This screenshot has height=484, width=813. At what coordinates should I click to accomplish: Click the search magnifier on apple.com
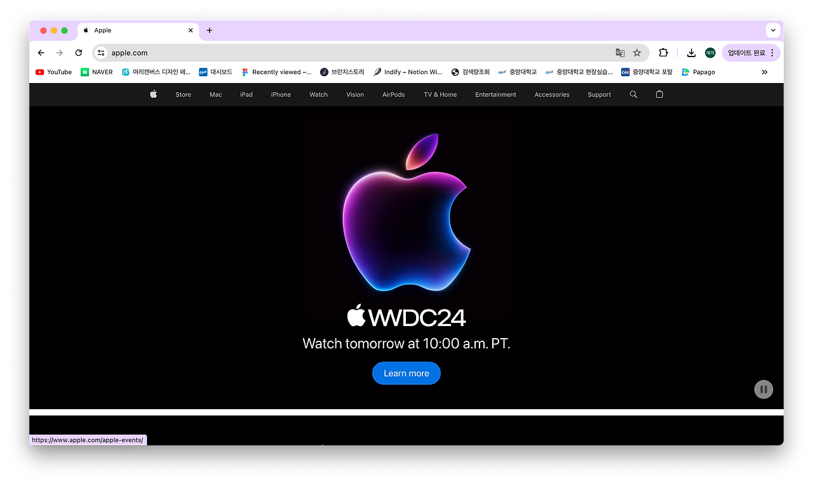(x=633, y=95)
